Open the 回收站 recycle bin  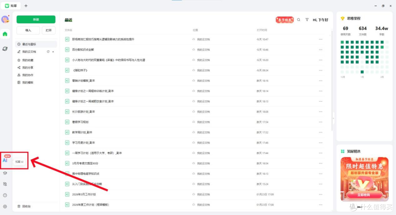point(24,206)
